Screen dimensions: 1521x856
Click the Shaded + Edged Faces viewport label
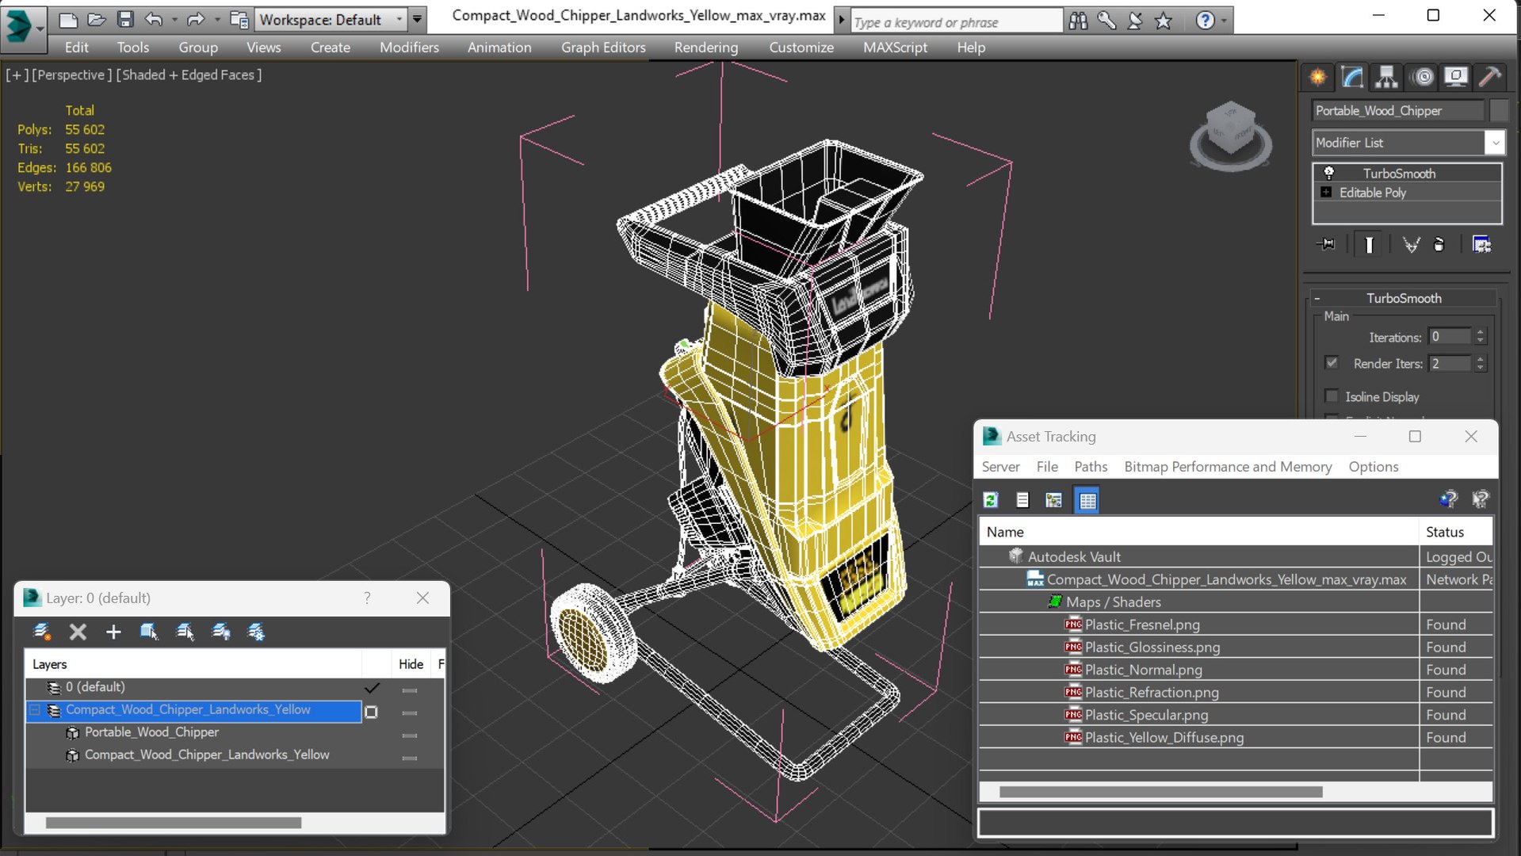click(x=189, y=75)
